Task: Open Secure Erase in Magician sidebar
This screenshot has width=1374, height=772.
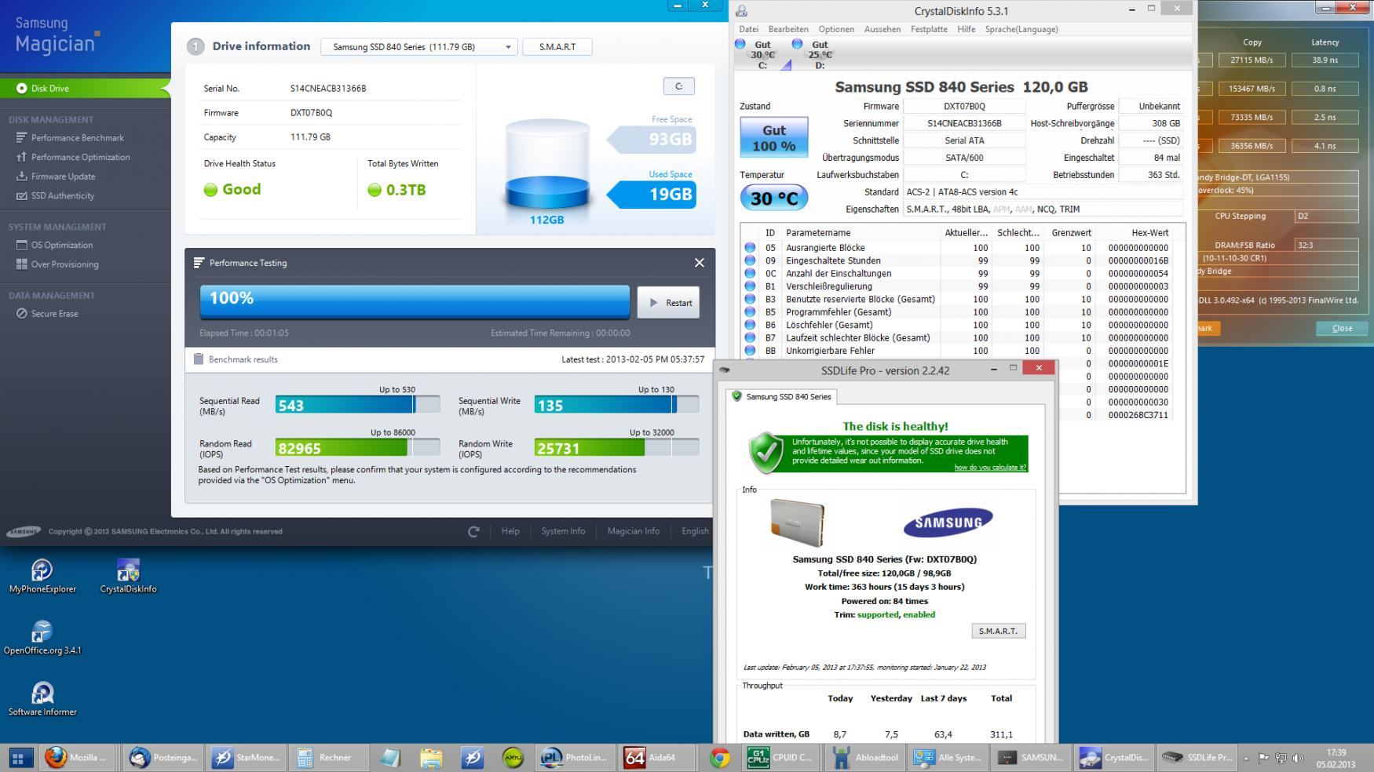Action: click(47, 313)
